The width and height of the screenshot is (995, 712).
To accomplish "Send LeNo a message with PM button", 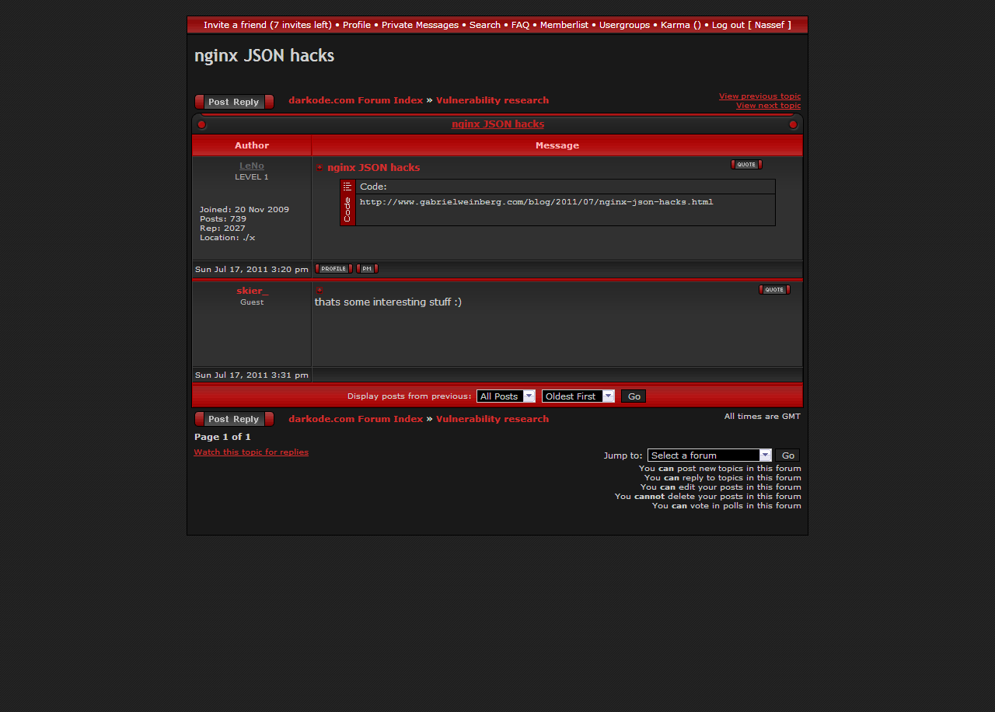I will [367, 269].
